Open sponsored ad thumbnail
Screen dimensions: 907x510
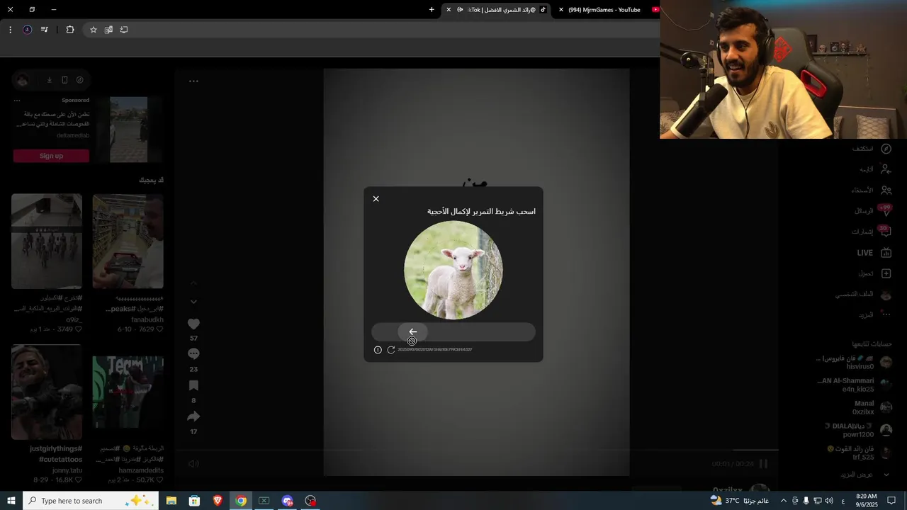point(129,130)
